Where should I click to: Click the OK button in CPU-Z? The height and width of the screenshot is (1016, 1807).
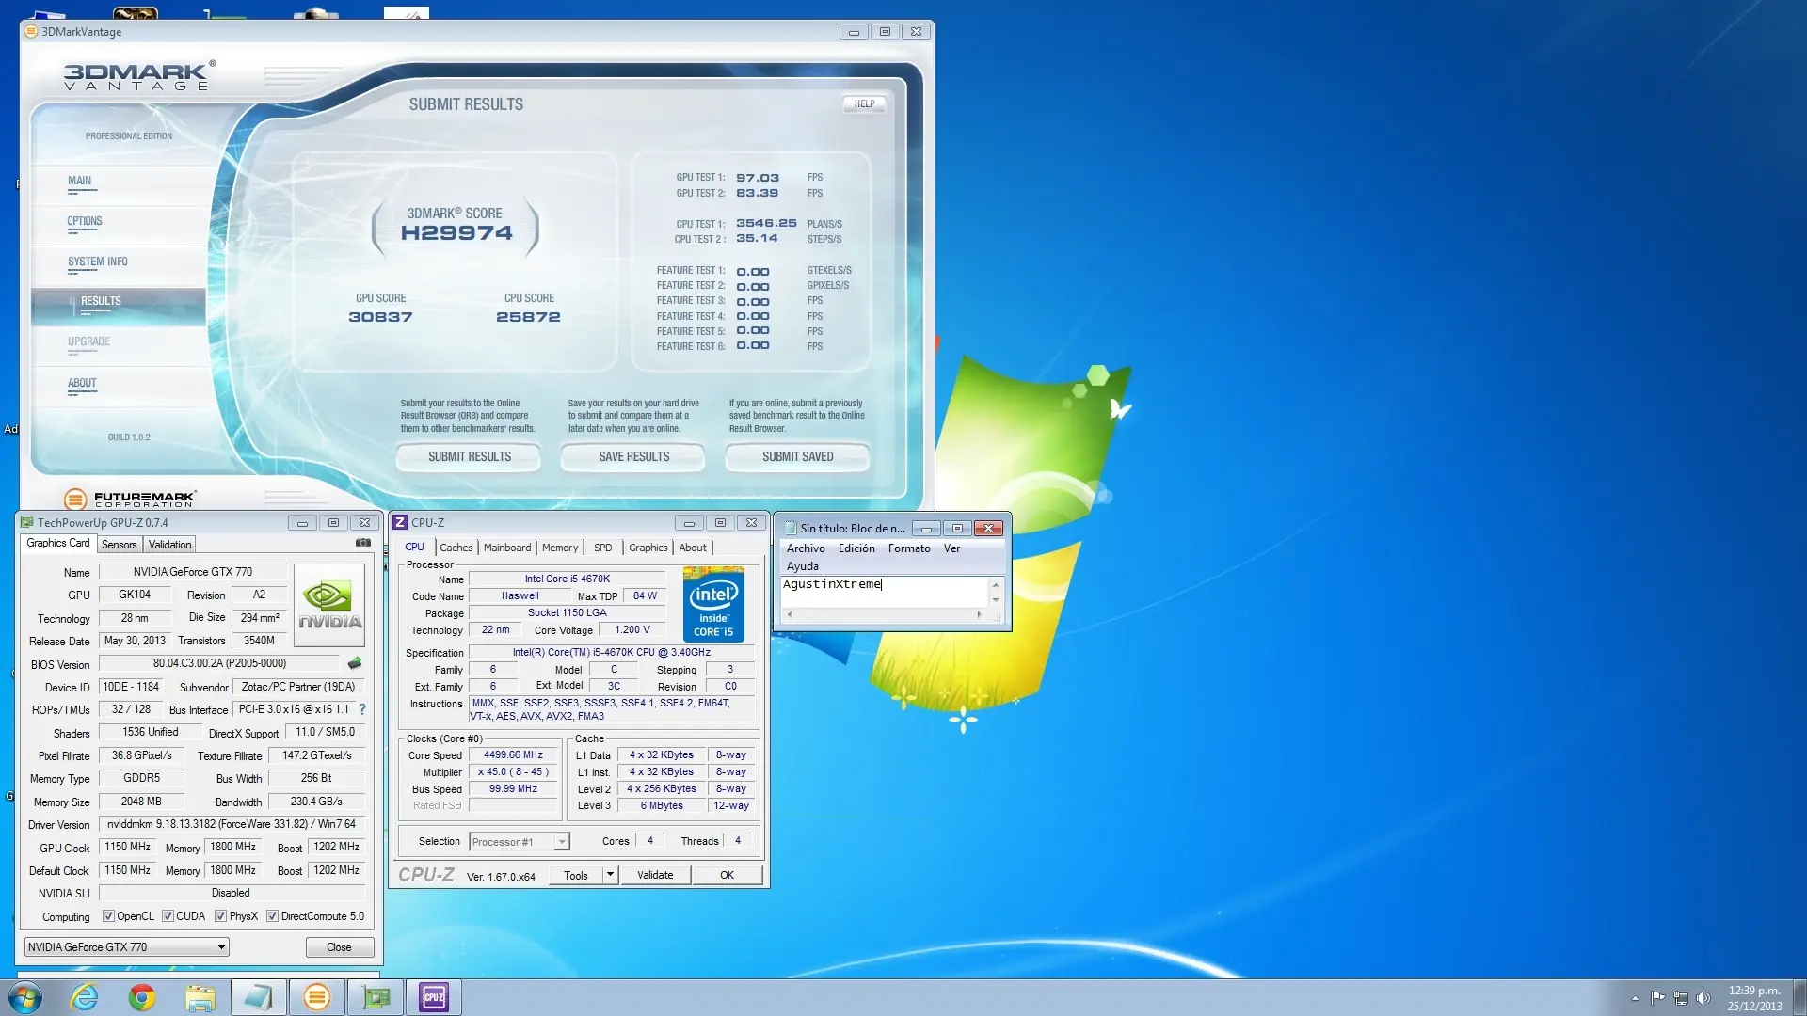click(727, 875)
